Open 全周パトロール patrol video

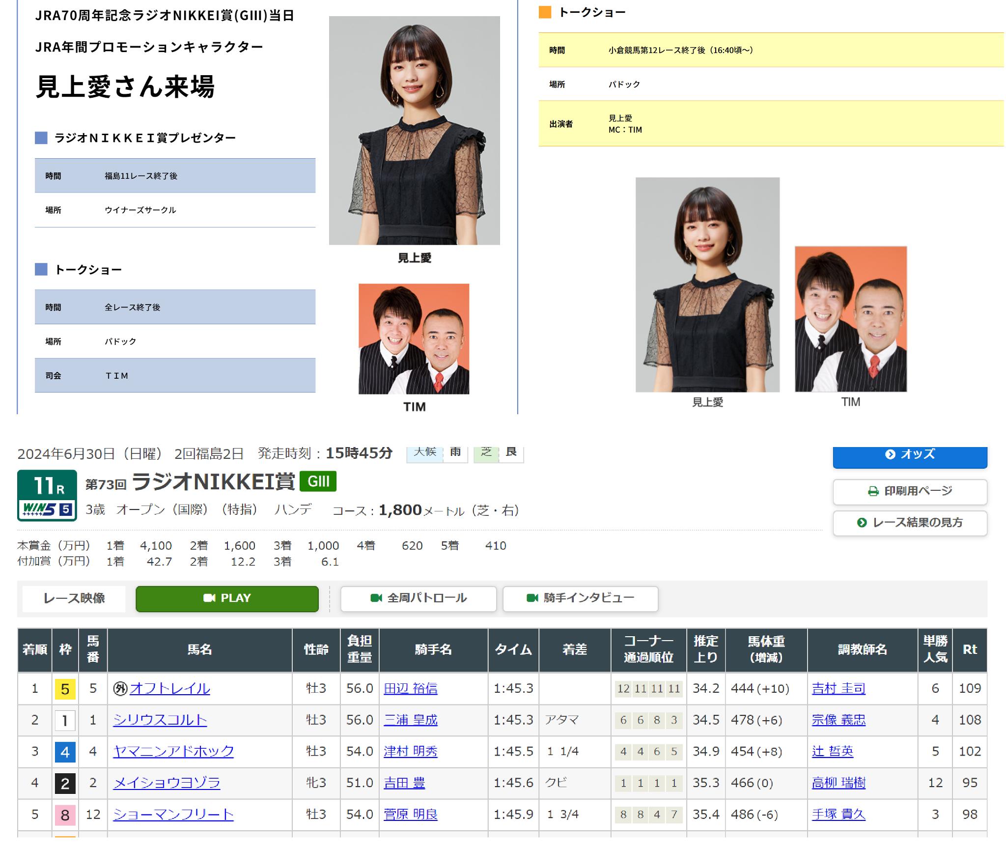click(418, 598)
